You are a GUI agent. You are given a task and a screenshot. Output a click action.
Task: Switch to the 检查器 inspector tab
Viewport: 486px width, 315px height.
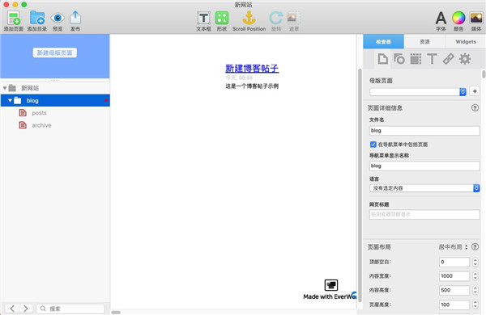click(383, 41)
